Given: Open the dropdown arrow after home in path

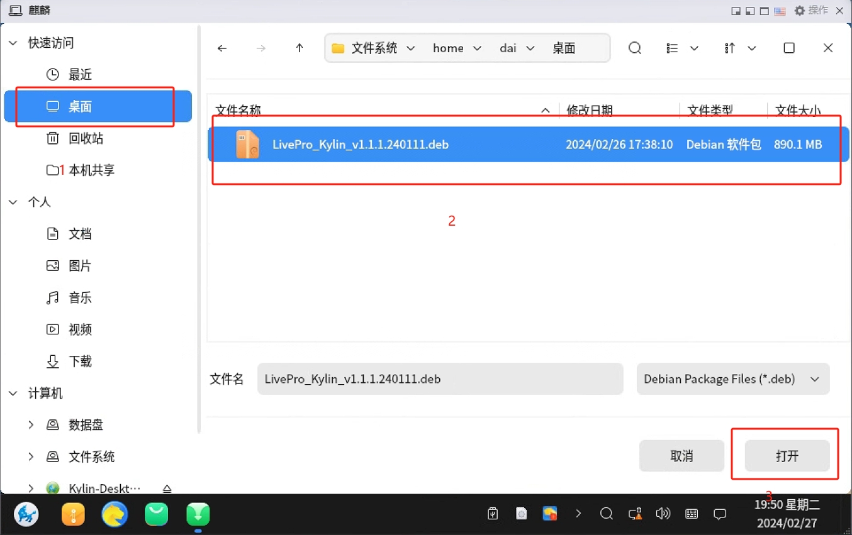Looking at the screenshot, I should tap(477, 48).
